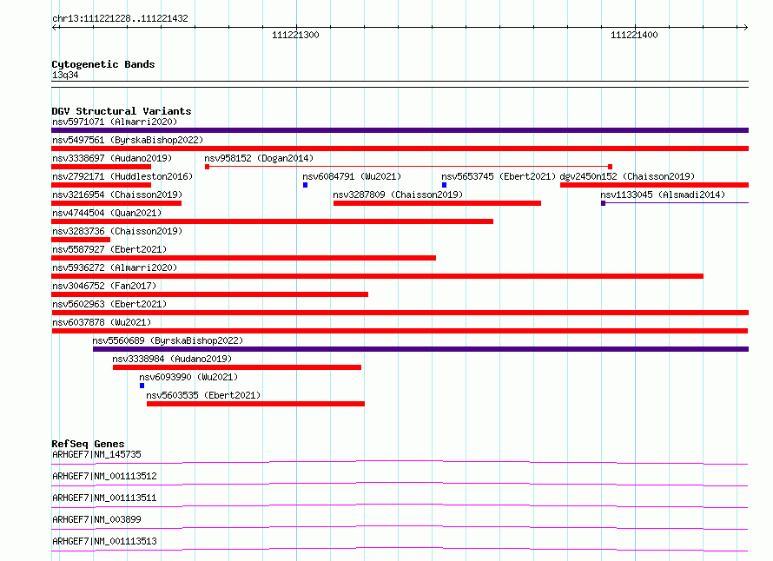Click the blue nsv5653745 marker square
This screenshot has height=561, width=773.
pyautogui.click(x=444, y=185)
